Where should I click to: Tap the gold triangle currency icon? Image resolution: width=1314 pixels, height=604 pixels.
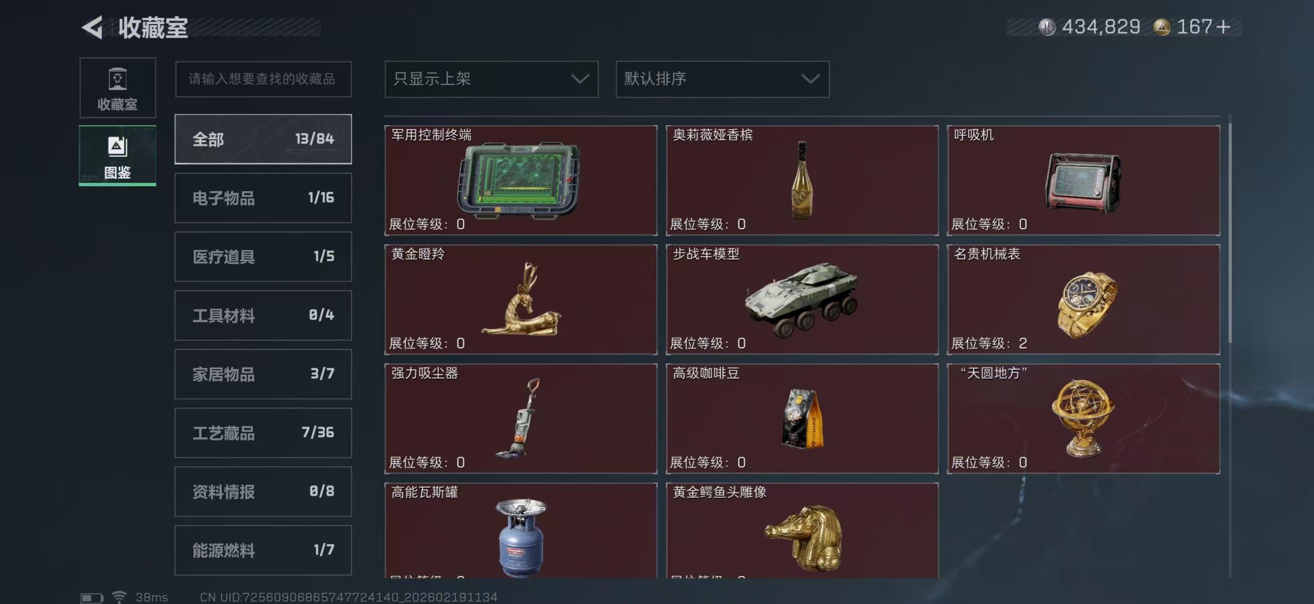tap(1162, 27)
